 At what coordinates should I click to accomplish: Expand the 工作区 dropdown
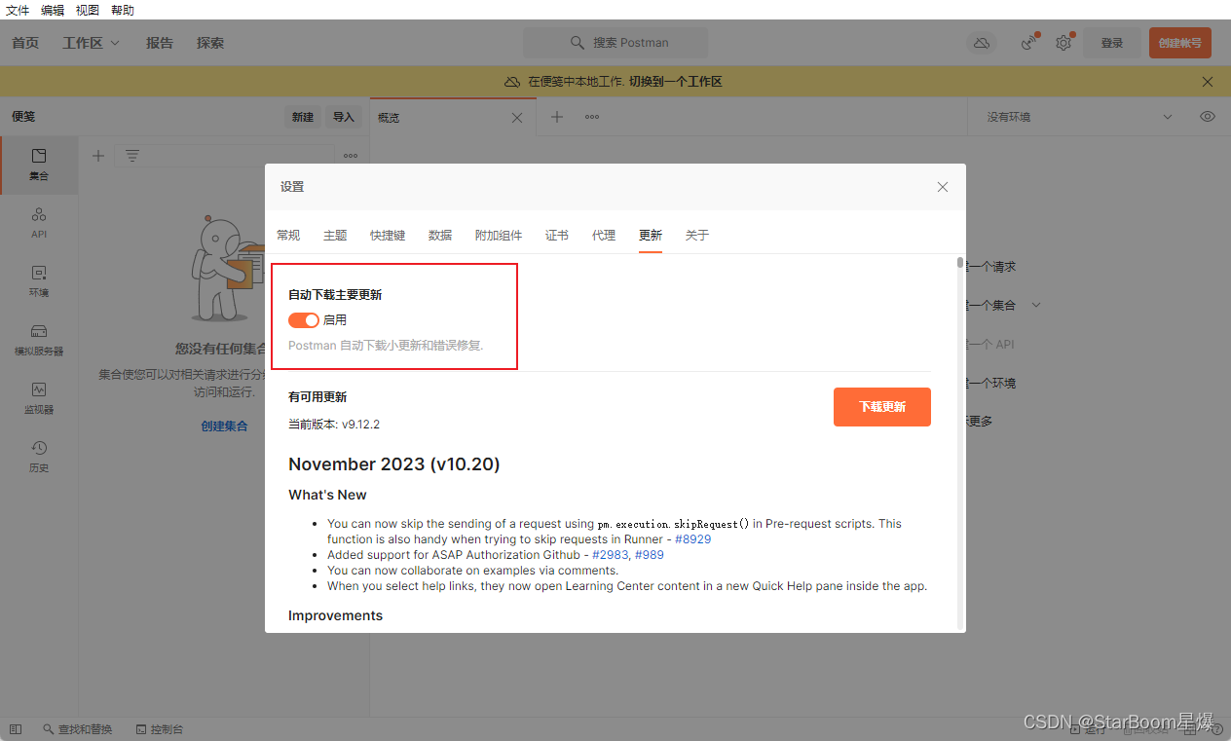92,43
